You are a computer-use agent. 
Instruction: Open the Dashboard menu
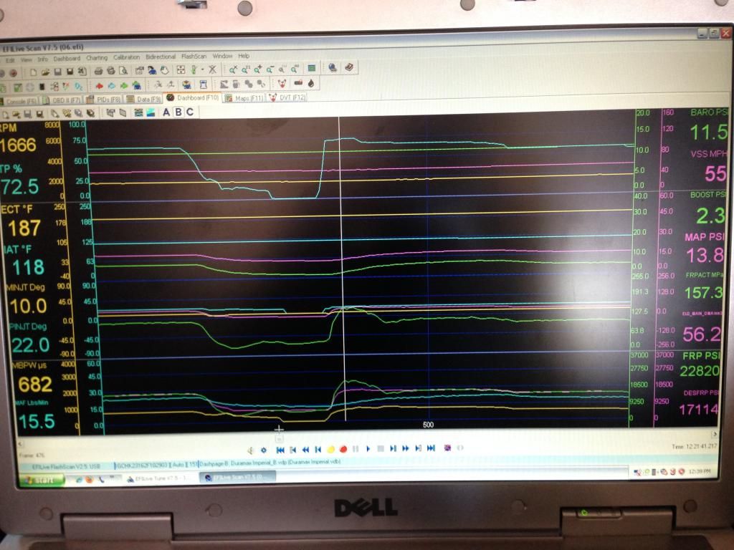point(67,59)
